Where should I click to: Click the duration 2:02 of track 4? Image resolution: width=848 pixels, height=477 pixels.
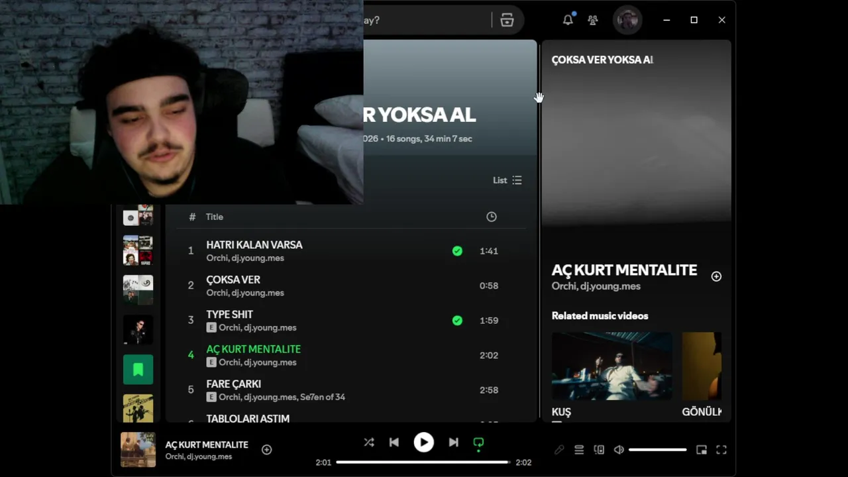[489, 355]
